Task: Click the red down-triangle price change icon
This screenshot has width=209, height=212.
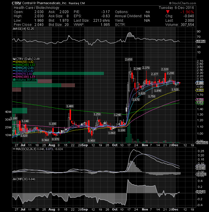Action: pyautogui.click(x=168, y=12)
